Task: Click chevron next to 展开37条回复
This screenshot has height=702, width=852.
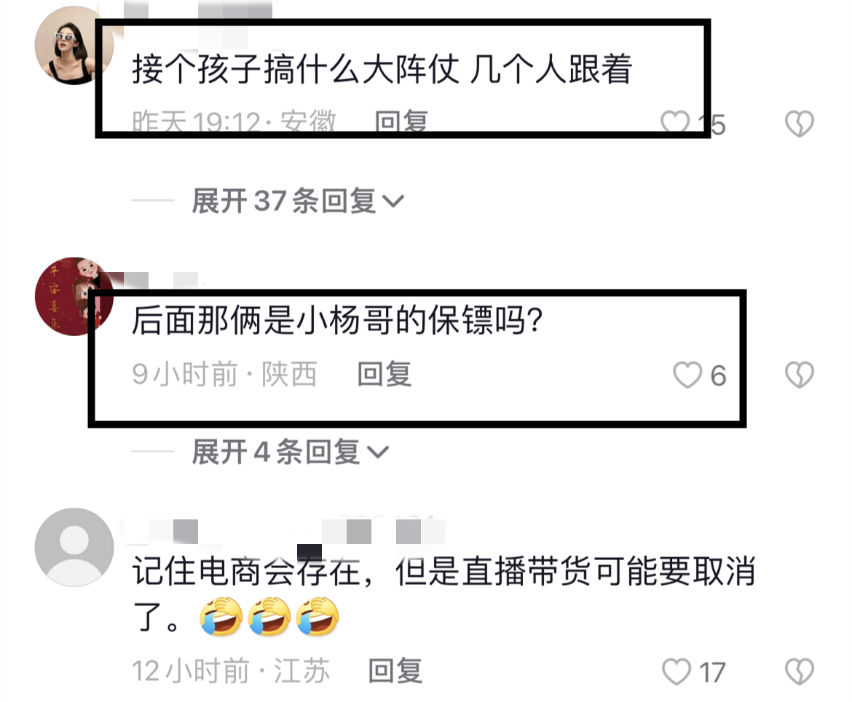Action: point(393,202)
